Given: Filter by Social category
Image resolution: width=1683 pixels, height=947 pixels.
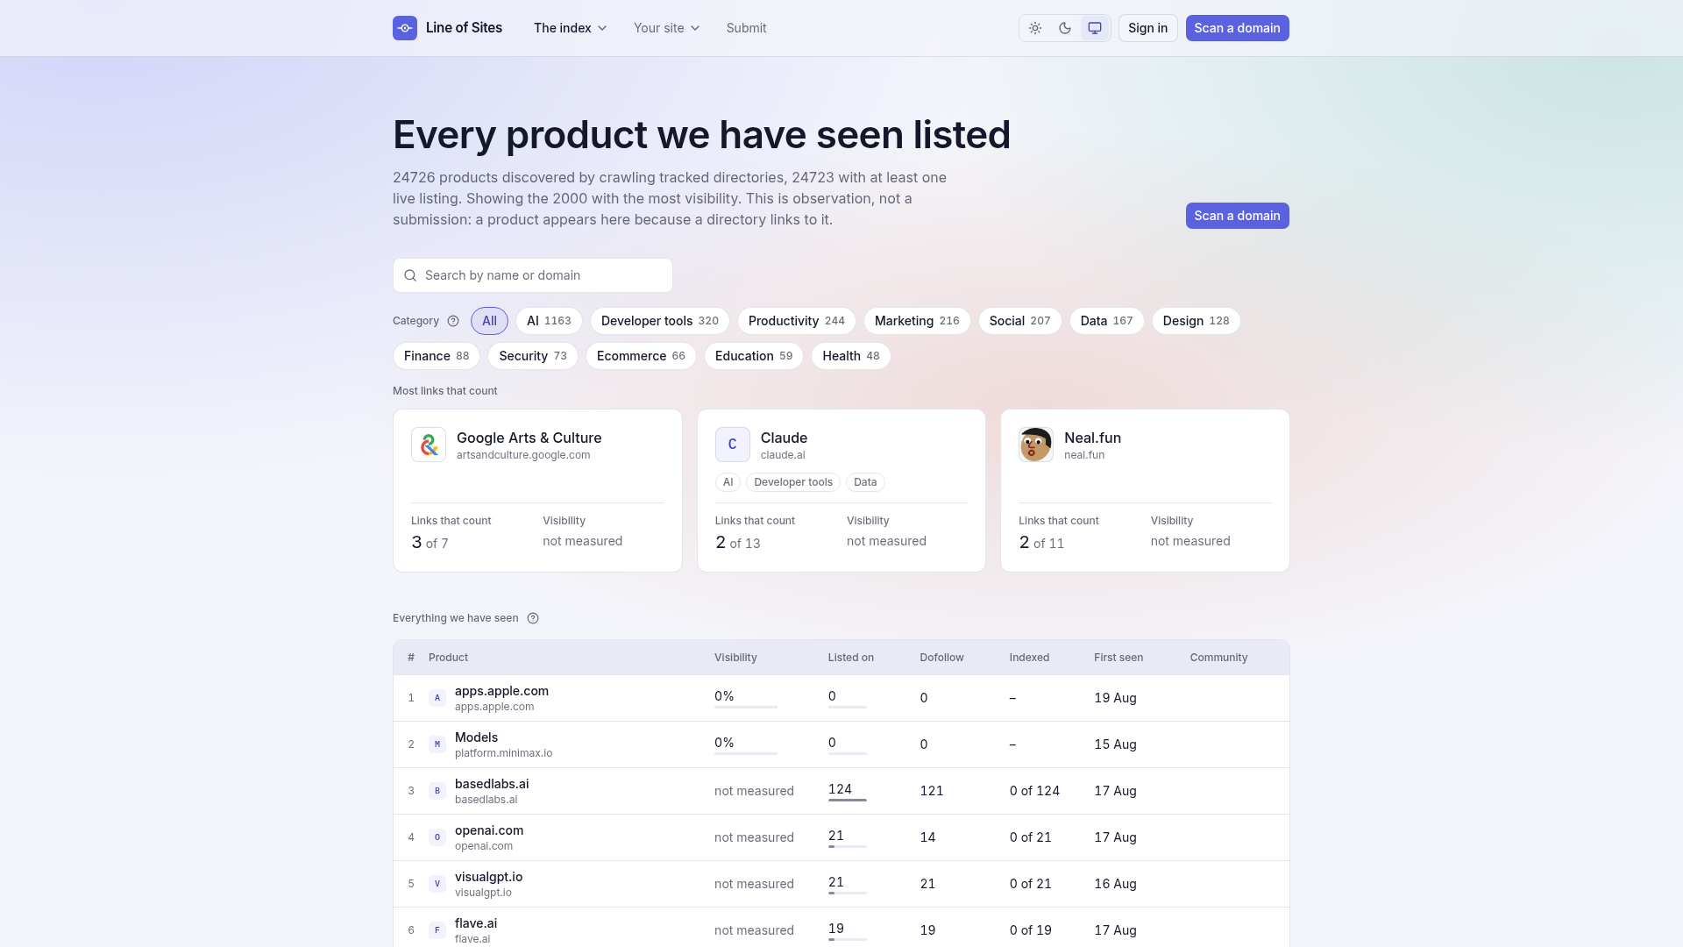Looking at the screenshot, I should coord(1020,321).
